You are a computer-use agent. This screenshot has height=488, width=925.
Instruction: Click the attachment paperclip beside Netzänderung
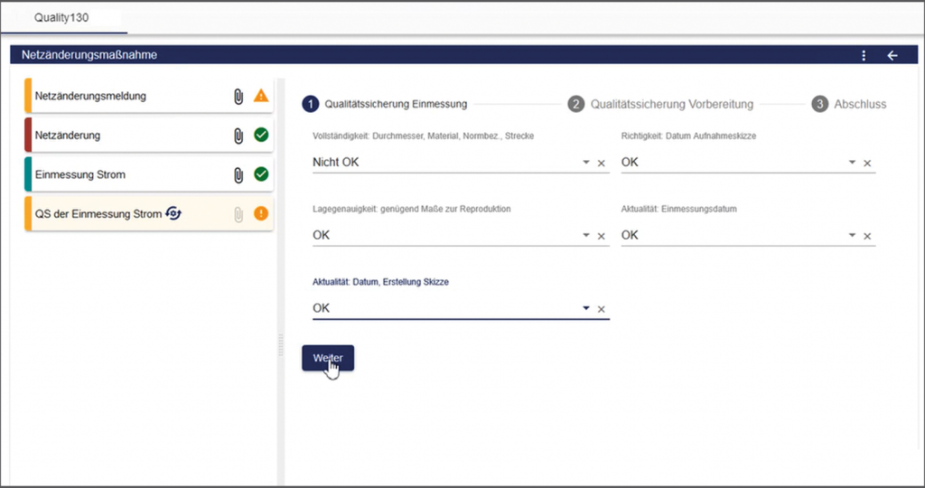(238, 136)
